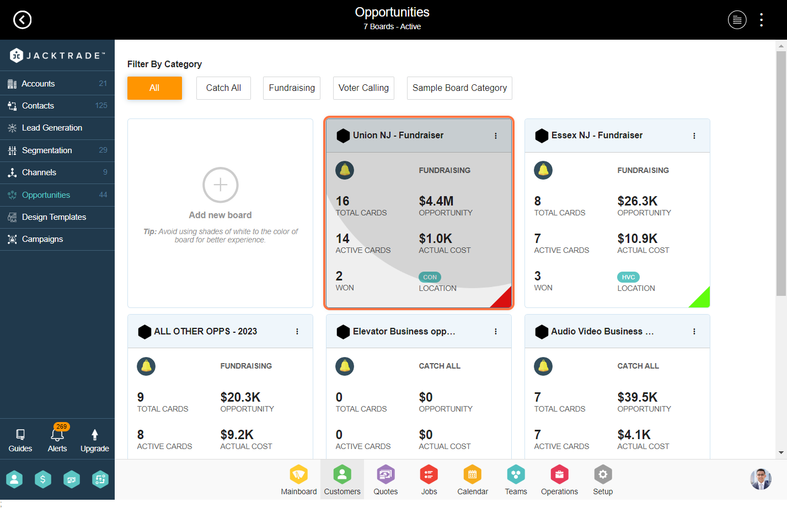Filter boards by Catch All
The image size is (787, 508).
point(223,88)
